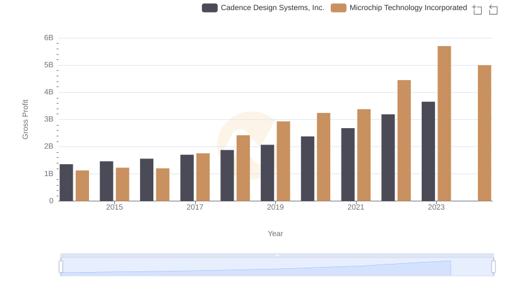Screen dimensions: 505x291
Task: Click the 2020 Cadence bar
Action: [307, 169]
